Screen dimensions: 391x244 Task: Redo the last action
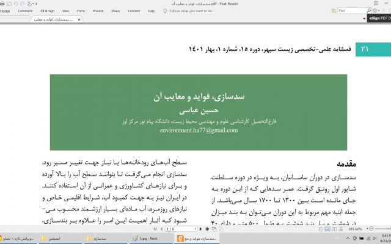(x=23, y=4)
